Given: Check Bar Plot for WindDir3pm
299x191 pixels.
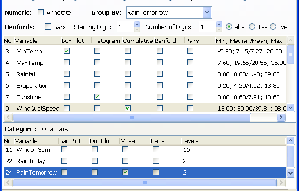Looking at the screenshot, I should (x=64, y=149).
